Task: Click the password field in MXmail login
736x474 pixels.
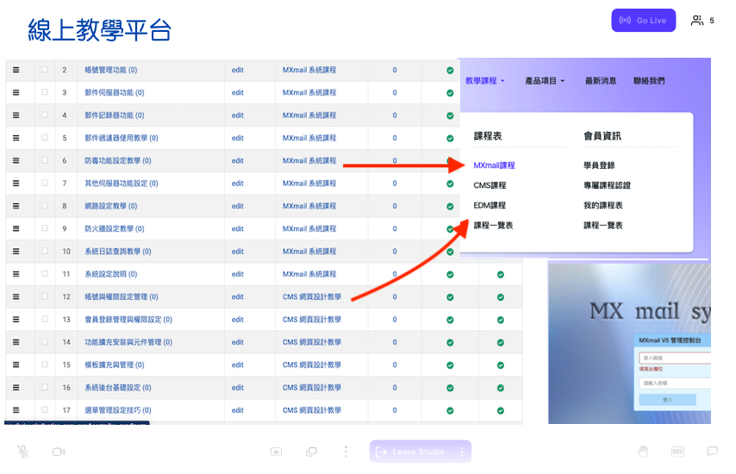Action: click(675, 383)
